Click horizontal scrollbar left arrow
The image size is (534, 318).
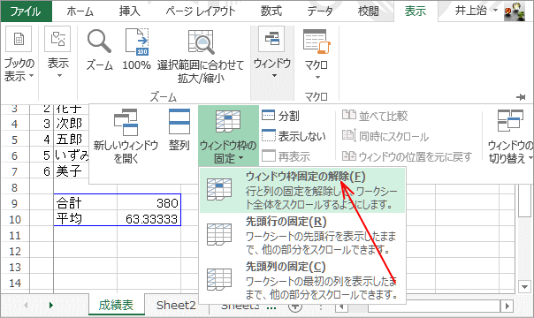(x=341, y=307)
